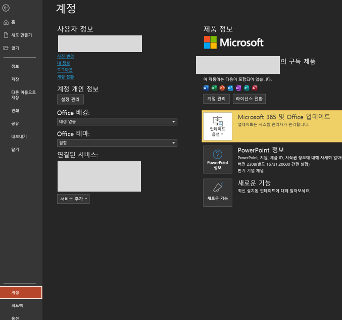Click the 라이선스 전환 switch license button
Viewport: 342px width, 320px height.
(x=249, y=99)
